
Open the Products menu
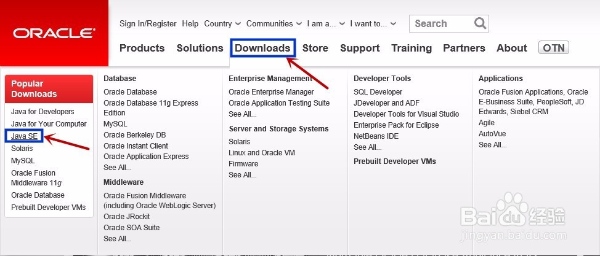pos(142,48)
